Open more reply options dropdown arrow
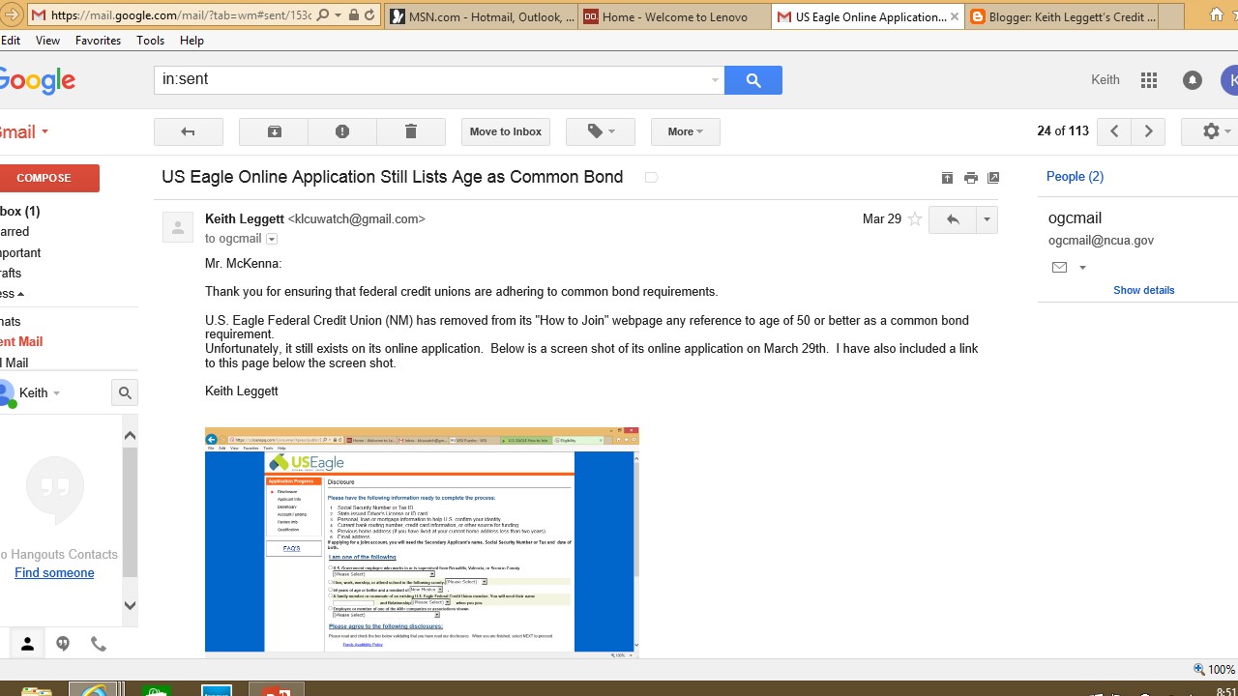The width and height of the screenshot is (1238, 696). 987,219
